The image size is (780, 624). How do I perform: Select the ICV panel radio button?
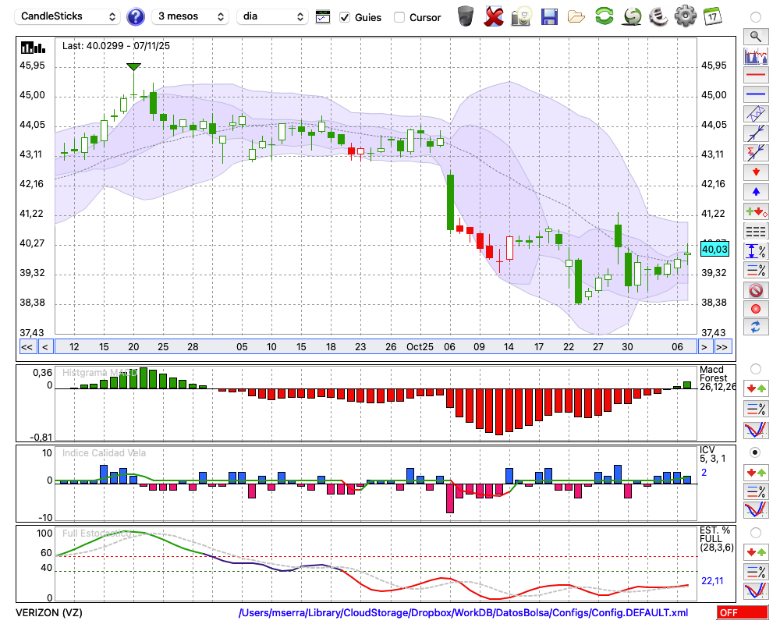point(755,452)
